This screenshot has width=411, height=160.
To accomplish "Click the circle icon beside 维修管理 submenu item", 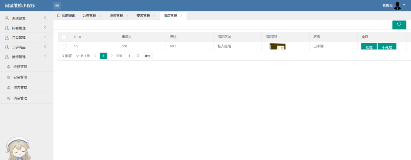I will [9, 67].
